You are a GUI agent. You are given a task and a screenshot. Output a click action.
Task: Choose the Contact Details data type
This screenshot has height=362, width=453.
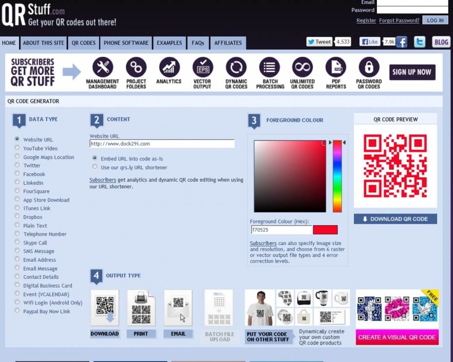point(17,276)
